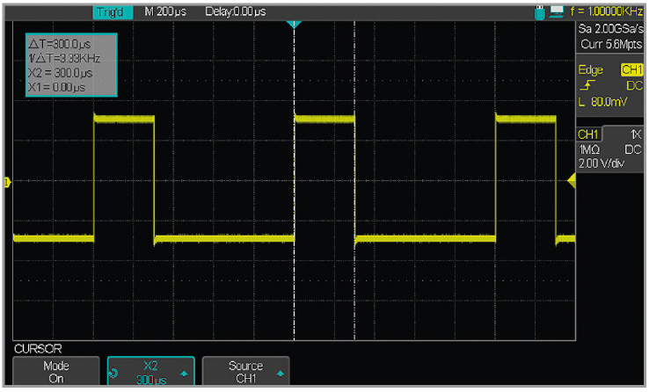Click the cursor measurement ΔT info box

[69, 65]
